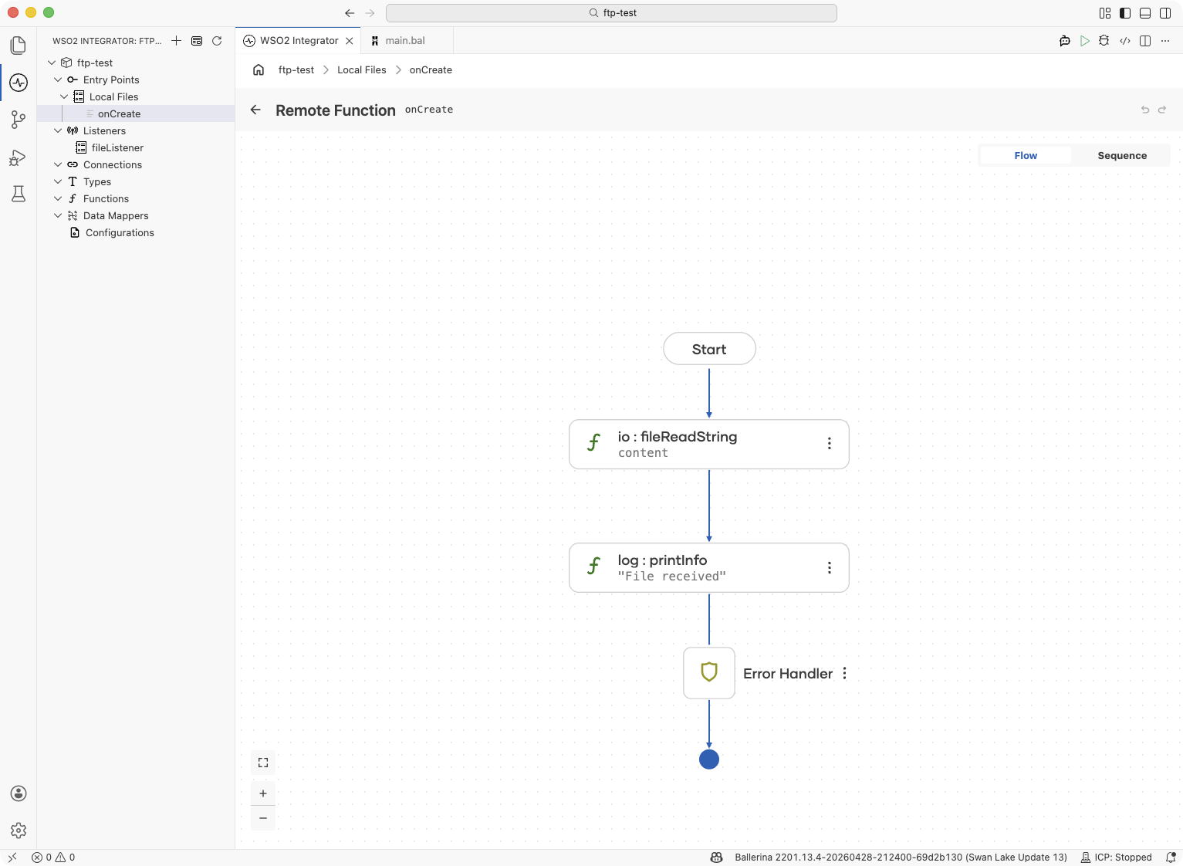Click ICP: Stopped in status bar
Viewport: 1183px width, 866px height.
tap(1116, 858)
